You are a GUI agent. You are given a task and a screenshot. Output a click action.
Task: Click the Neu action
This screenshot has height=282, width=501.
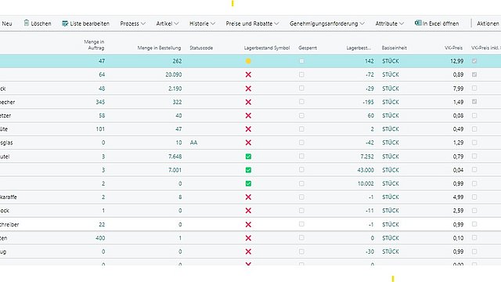click(x=7, y=23)
